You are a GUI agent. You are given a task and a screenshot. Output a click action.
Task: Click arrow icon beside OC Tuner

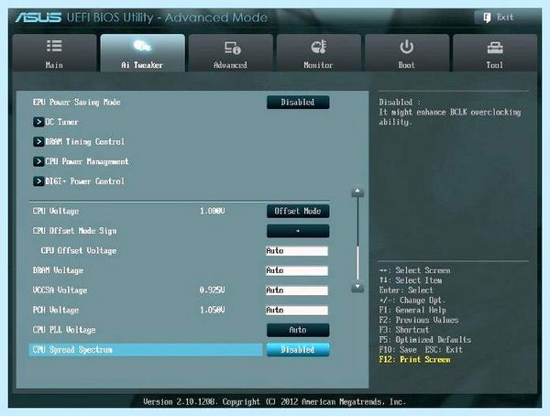point(38,122)
